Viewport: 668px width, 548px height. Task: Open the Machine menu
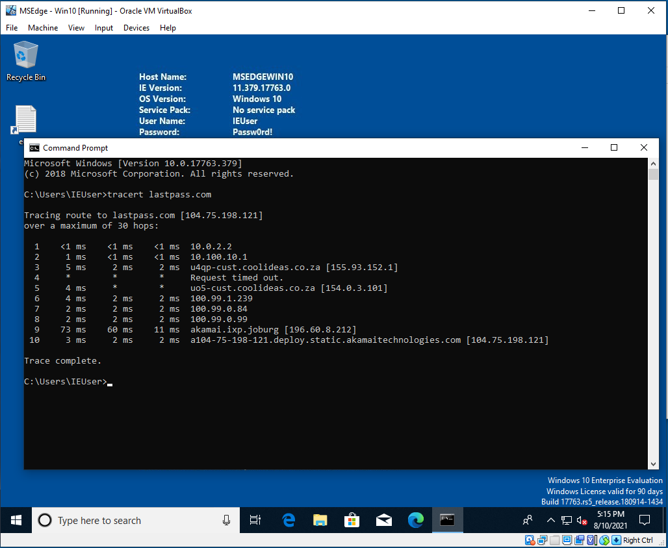43,28
